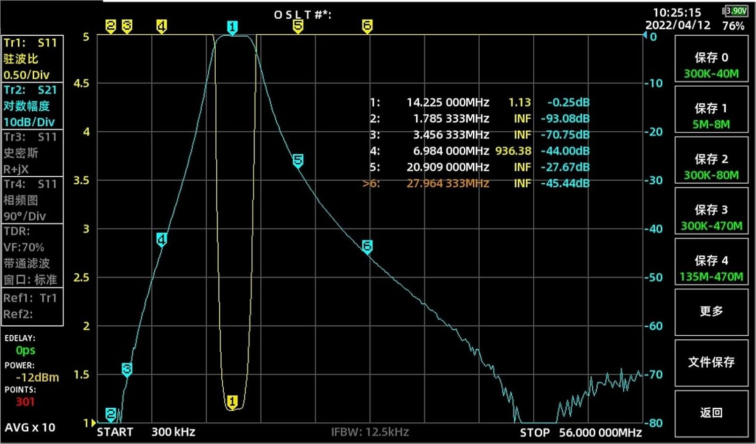This screenshot has height=444, width=756.
Task: Select marker 1 row 14.225 000MHz
Action: [479, 102]
